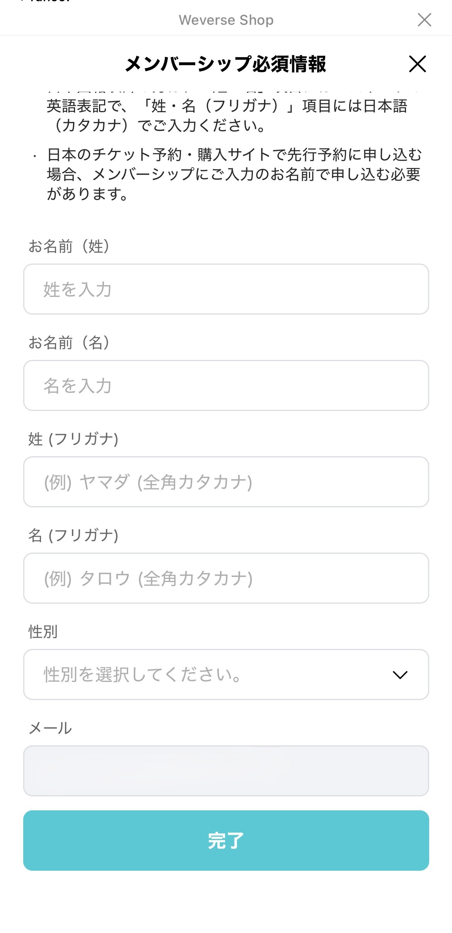
Task: Dismiss the メンバーシップ必須情報 dialog
Action: [417, 64]
